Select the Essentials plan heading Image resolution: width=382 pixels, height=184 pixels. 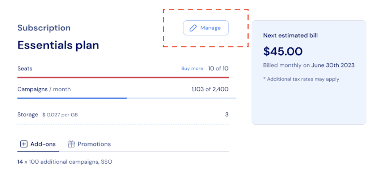click(58, 45)
